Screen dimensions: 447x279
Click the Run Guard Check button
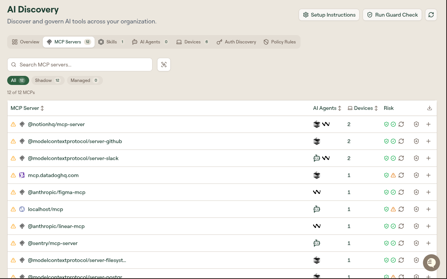392,15
